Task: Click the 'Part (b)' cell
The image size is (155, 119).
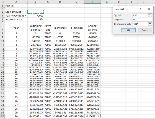Action: (x=16, y=6)
